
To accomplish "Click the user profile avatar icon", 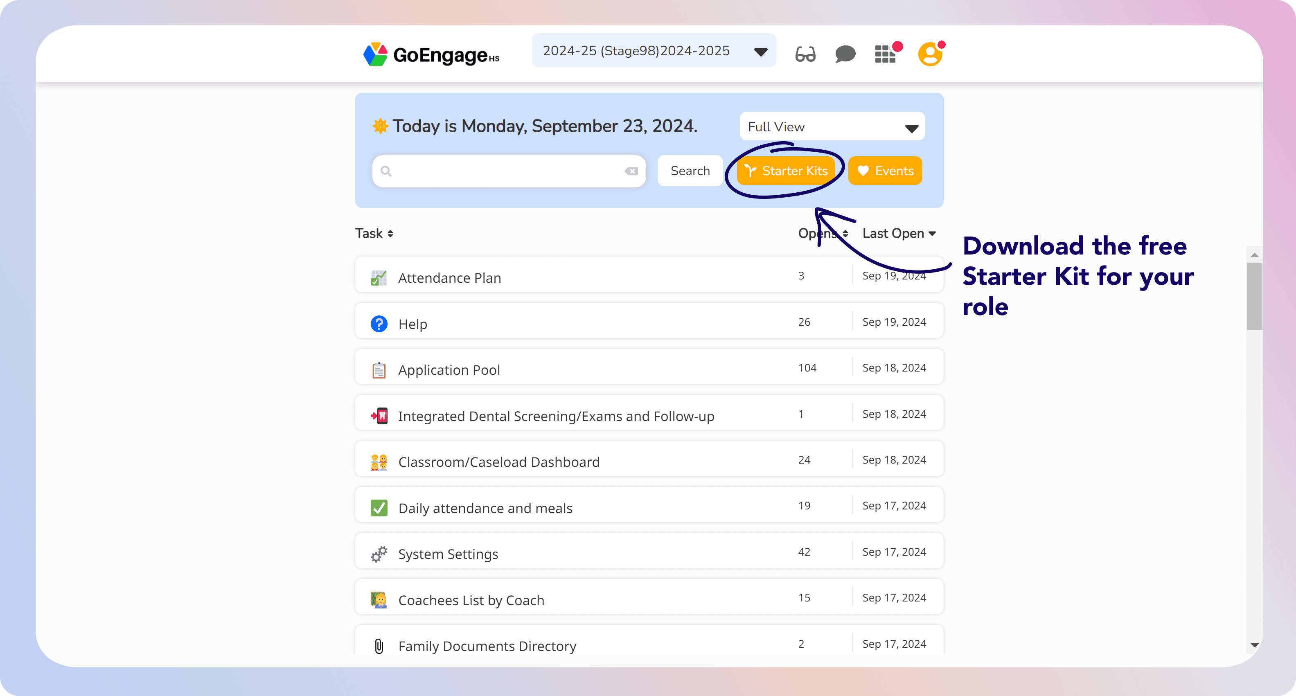I will coord(930,54).
